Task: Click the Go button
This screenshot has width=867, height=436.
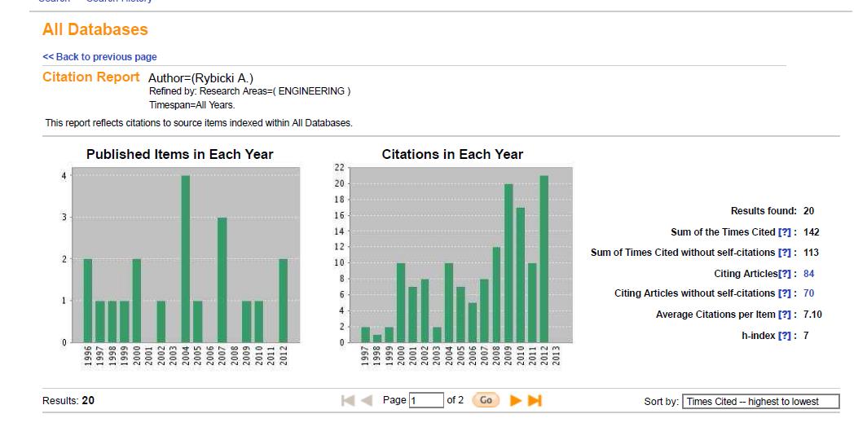Action: tap(486, 400)
